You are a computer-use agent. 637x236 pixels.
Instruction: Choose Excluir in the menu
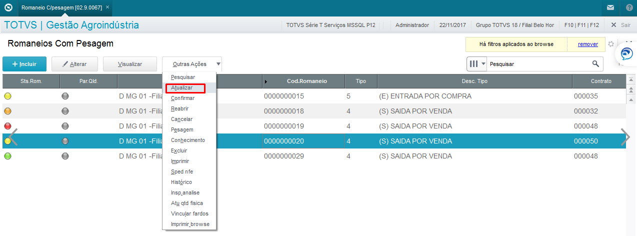coord(179,150)
